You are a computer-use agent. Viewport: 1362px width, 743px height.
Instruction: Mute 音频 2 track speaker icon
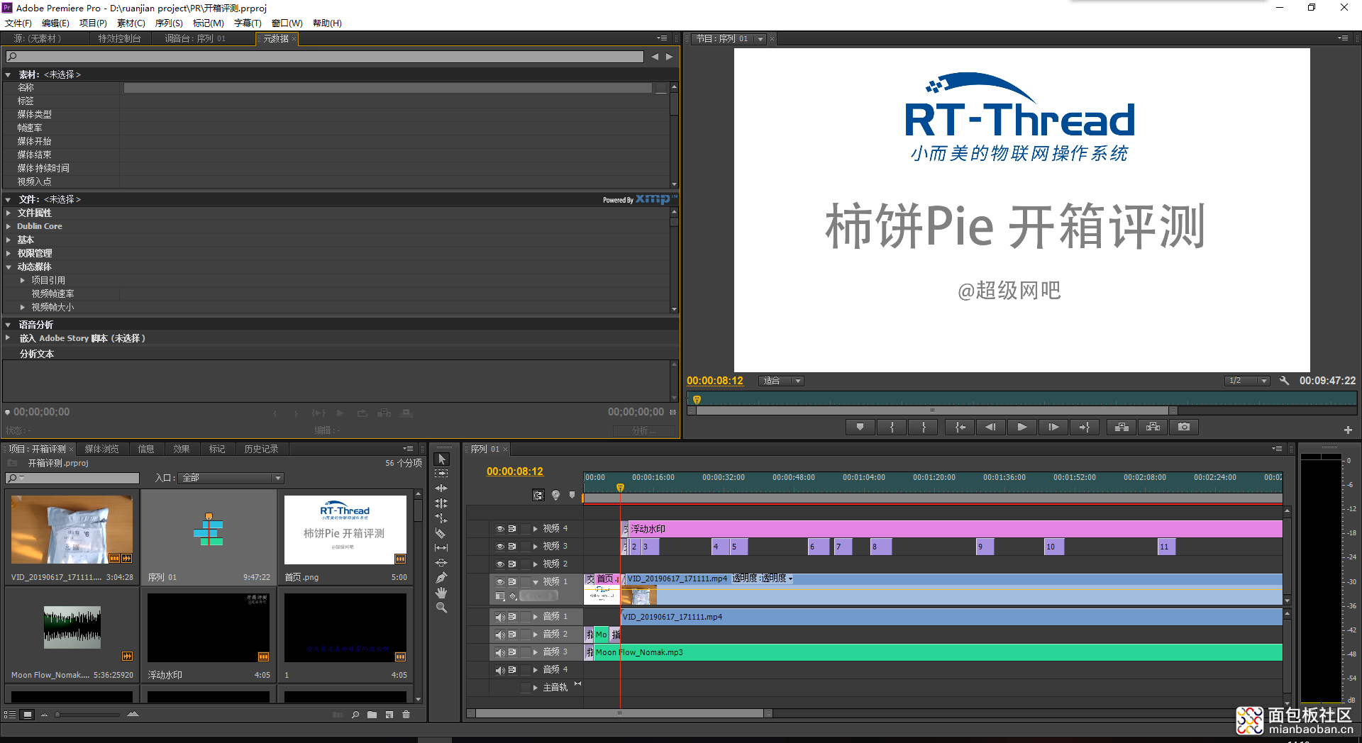[x=499, y=635]
